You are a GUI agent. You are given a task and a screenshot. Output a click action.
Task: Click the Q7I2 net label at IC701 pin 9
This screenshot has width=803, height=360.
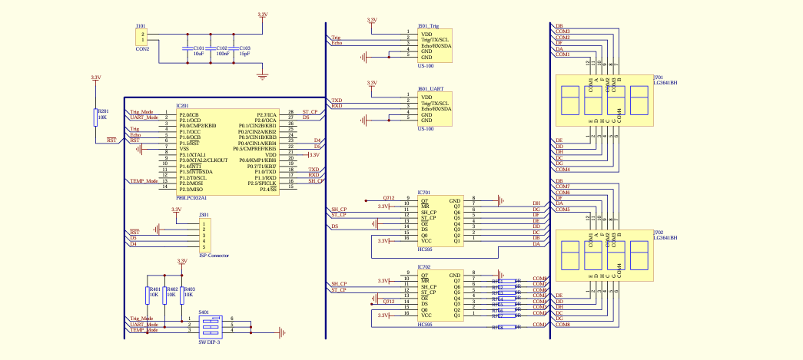pos(389,198)
